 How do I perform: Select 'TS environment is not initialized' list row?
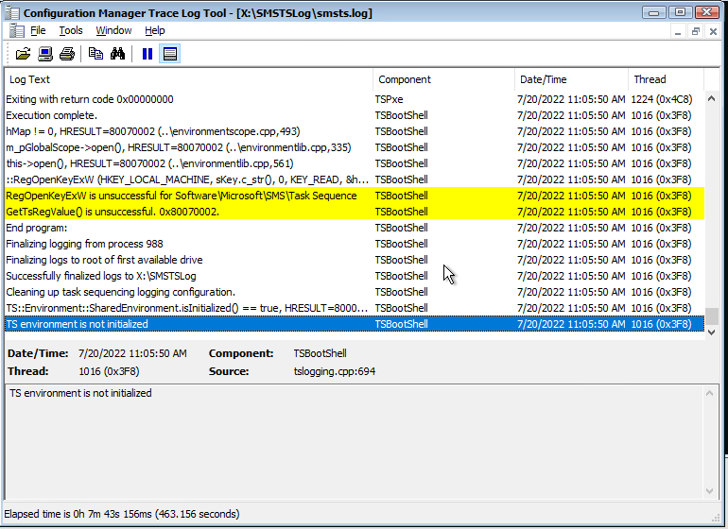coord(355,324)
